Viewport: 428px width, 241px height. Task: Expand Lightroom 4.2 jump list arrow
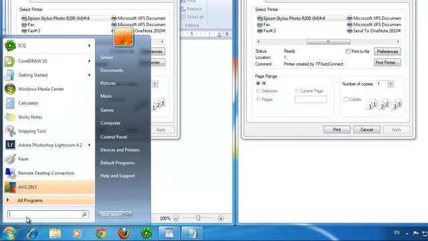coord(89,145)
